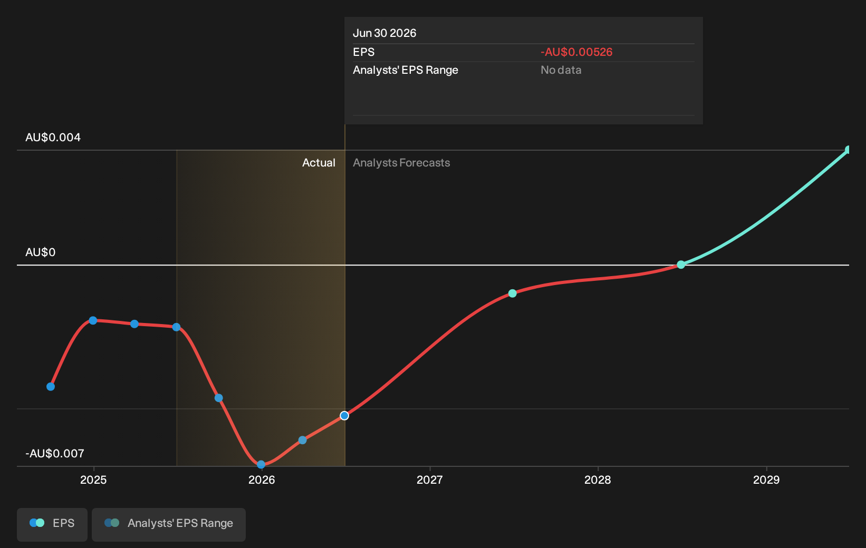Click the 2025 x-axis label
Screen dimensions: 866x548
(93, 479)
